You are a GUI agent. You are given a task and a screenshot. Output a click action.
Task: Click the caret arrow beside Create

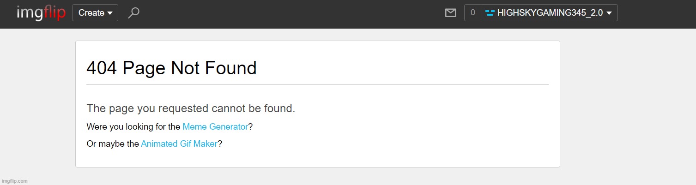pyautogui.click(x=110, y=13)
